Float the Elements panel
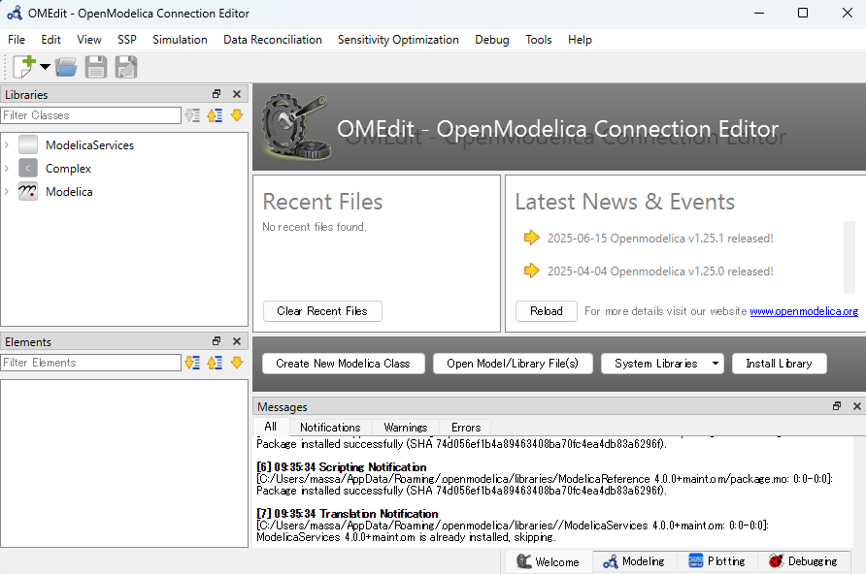Viewport: 866px width, 574px height. pyautogui.click(x=216, y=341)
